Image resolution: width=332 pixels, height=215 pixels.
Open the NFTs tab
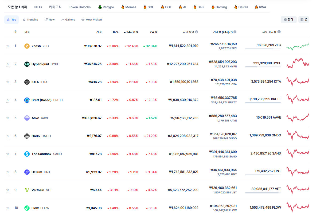[x=38, y=7]
